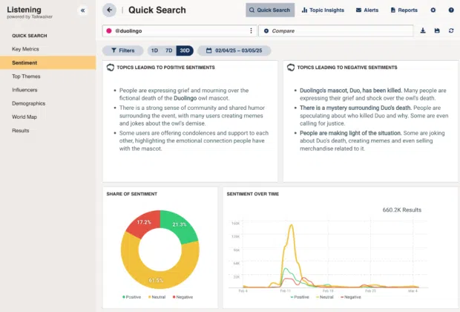Click the 'Listening' title in the sidebar

[x=24, y=10]
